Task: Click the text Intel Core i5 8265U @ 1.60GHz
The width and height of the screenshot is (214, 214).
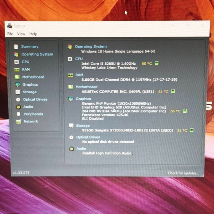Action: (x=109, y=64)
